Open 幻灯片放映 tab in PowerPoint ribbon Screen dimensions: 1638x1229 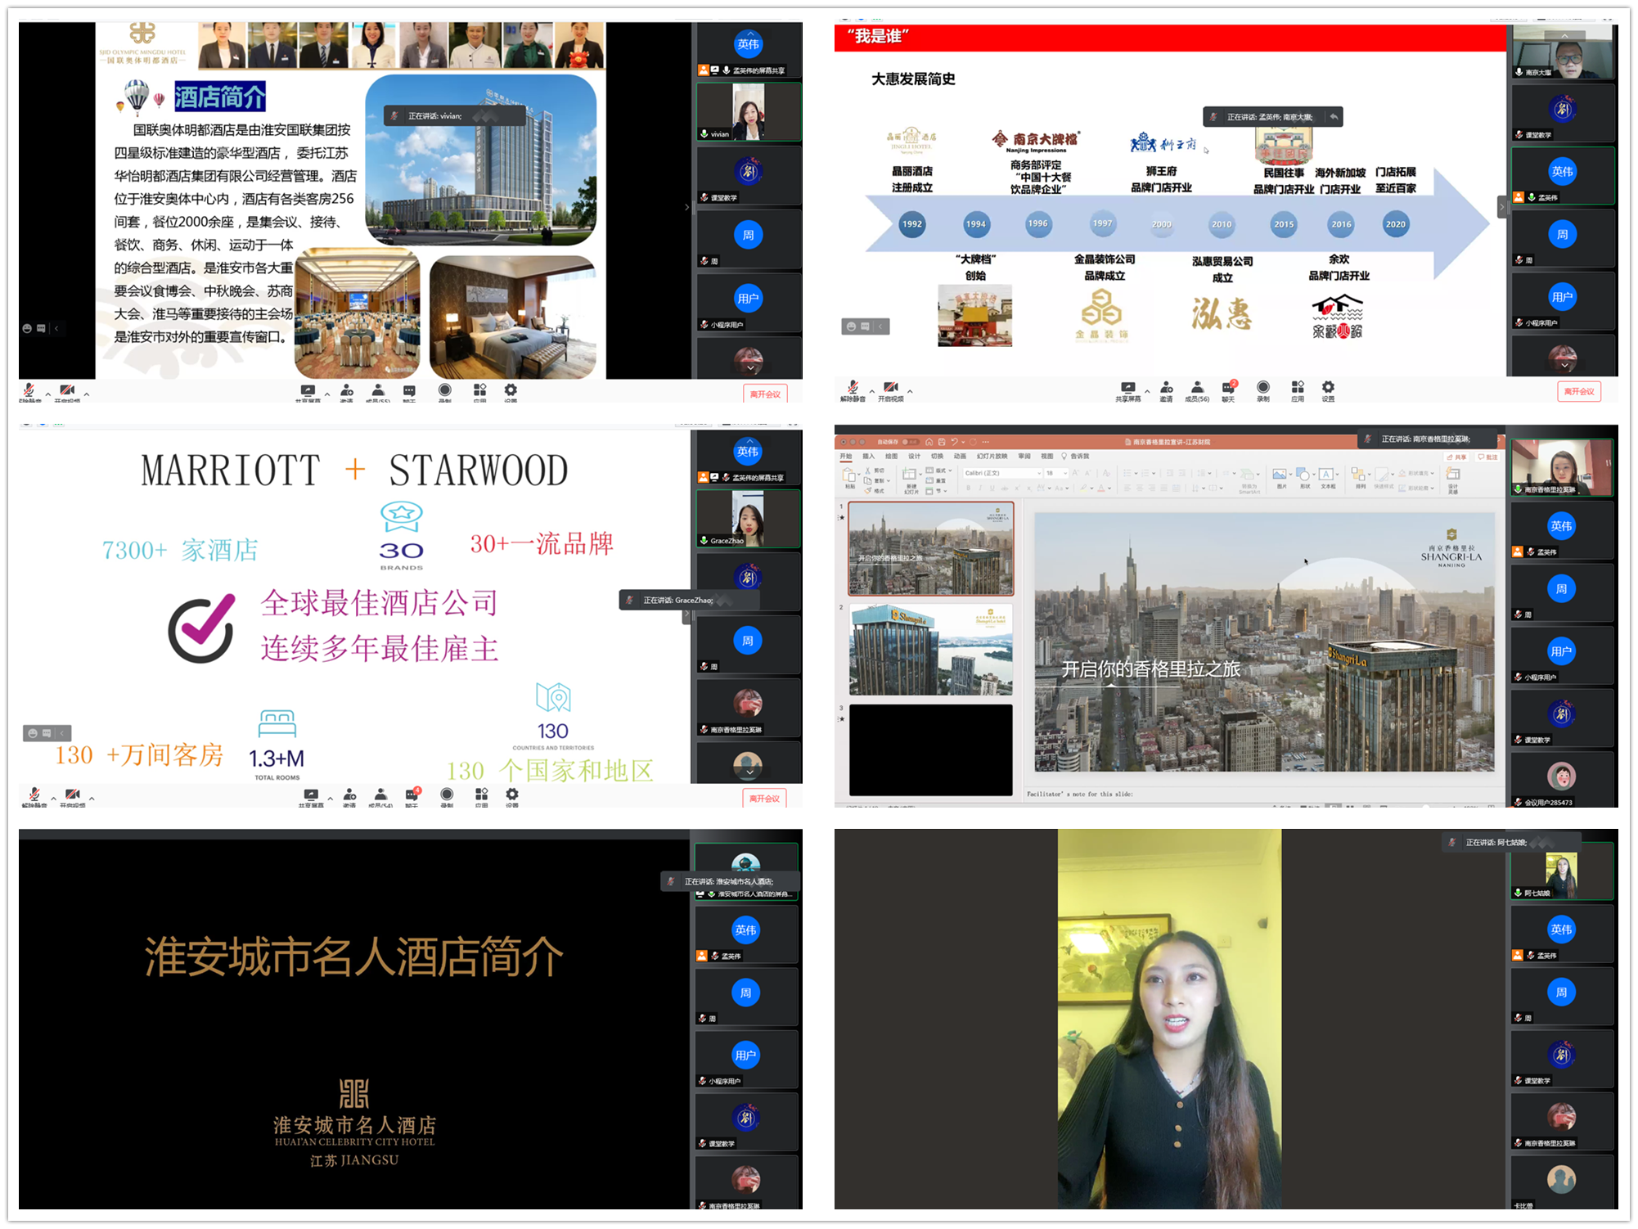pyautogui.click(x=992, y=457)
